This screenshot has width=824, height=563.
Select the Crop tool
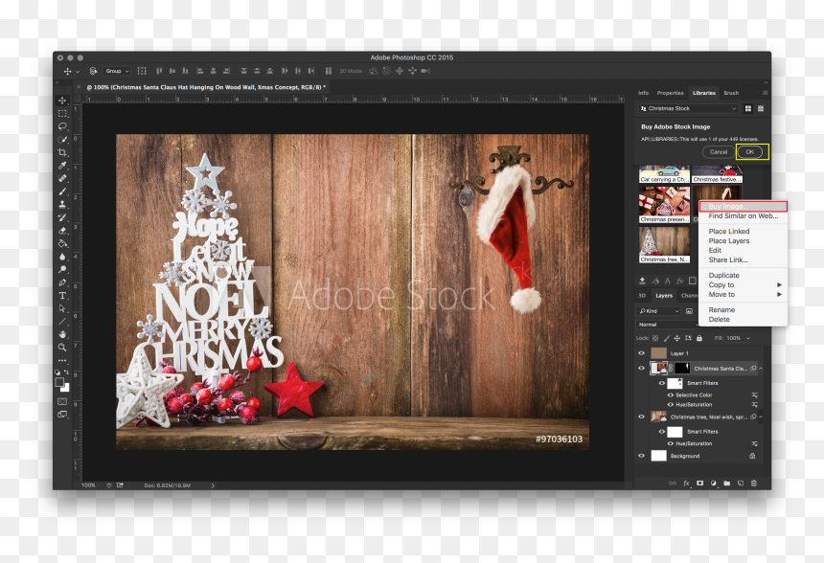(x=62, y=152)
